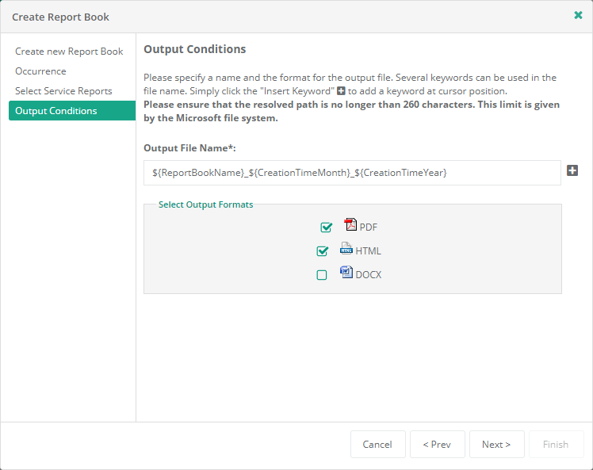Open the Select Service Reports step

(63, 91)
